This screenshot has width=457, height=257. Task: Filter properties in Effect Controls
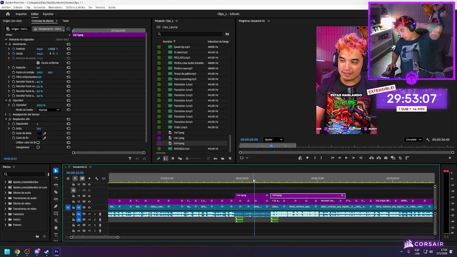[x=130, y=158]
